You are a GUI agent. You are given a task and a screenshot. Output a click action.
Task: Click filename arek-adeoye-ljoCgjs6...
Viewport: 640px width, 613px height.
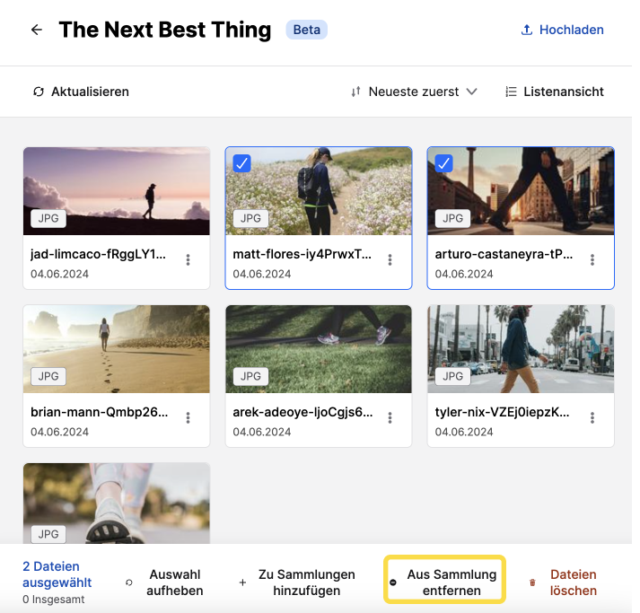tap(302, 412)
